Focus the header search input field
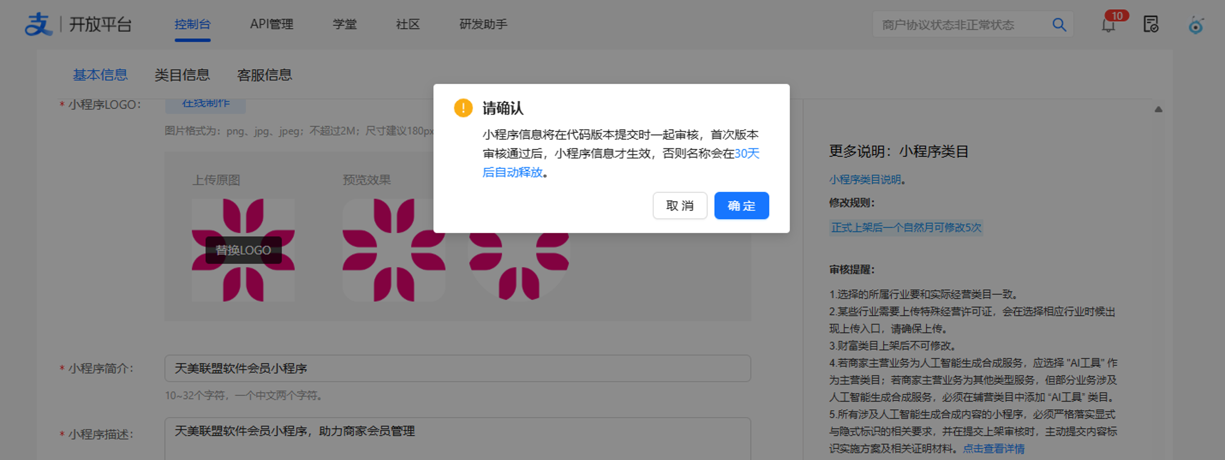 [x=961, y=25]
